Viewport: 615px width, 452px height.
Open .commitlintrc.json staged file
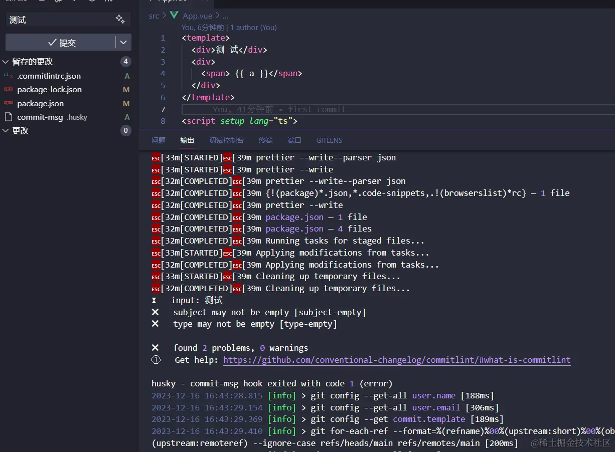point(49,76)
